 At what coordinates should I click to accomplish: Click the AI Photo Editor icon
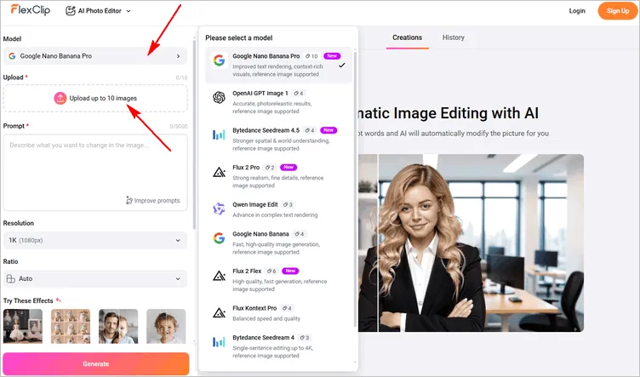(70, 11)
